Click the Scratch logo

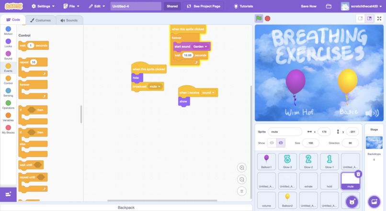[x=14, y=6]
